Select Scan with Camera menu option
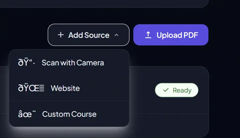The image size is (240, 138). pos(69,63)
